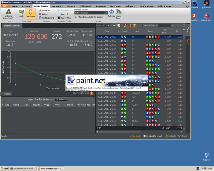Click the Feedback link
The height and width of the screenshot is (171, 214).
click(136, 136)
